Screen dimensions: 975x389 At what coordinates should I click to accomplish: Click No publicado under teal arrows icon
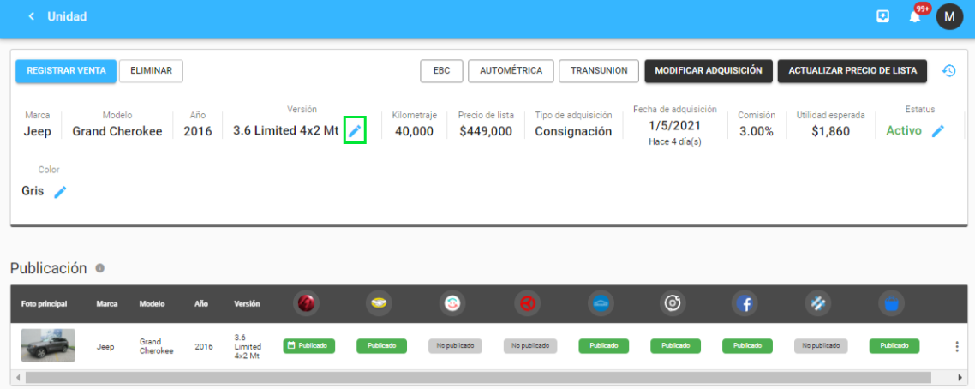point(455,345)
